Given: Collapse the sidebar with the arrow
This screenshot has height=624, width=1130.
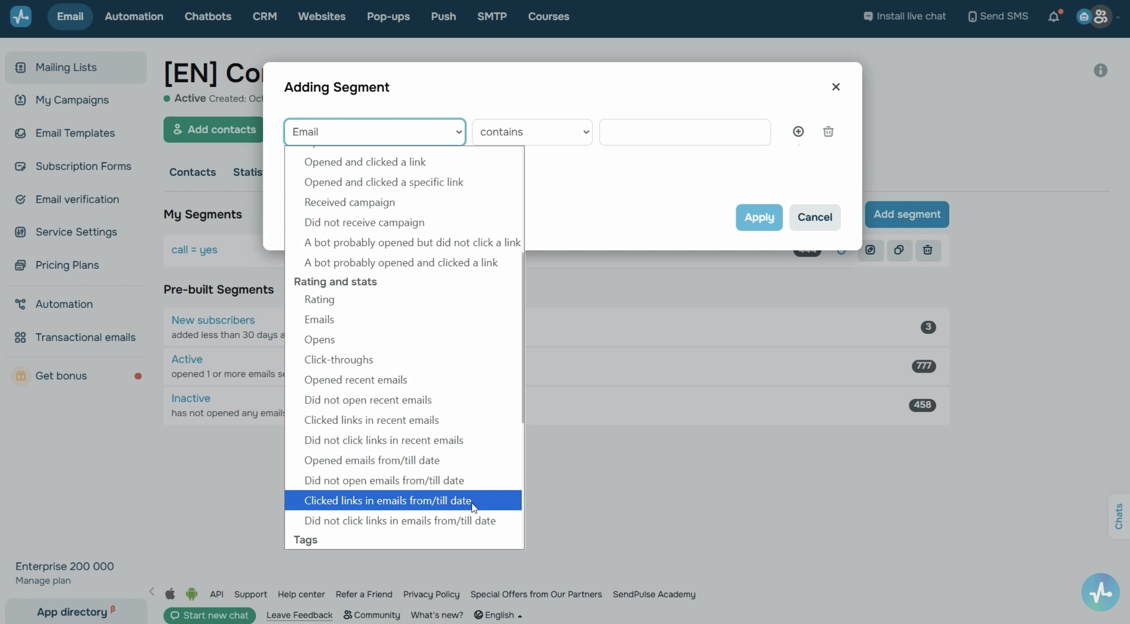Looking at the screenshot, I should point(152,591).
